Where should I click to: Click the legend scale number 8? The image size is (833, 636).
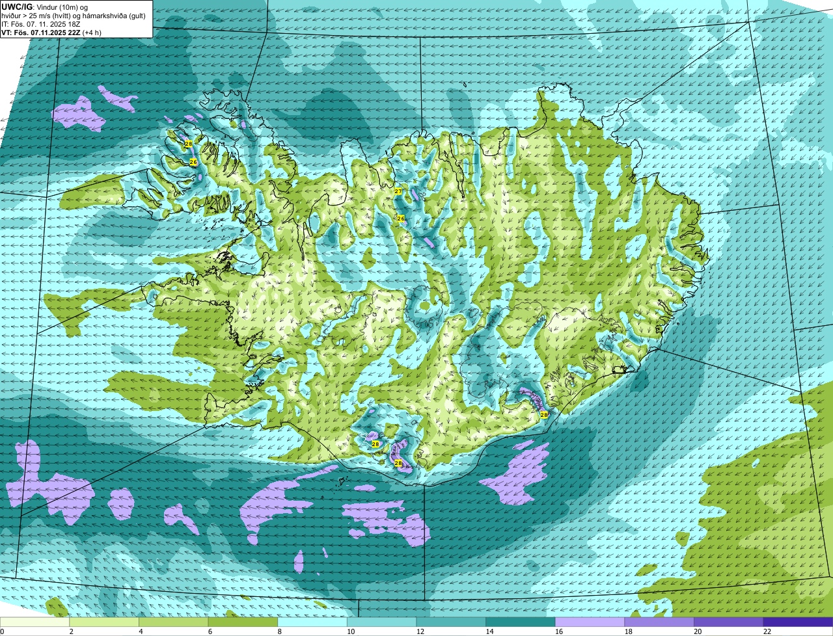click(279, 631)
